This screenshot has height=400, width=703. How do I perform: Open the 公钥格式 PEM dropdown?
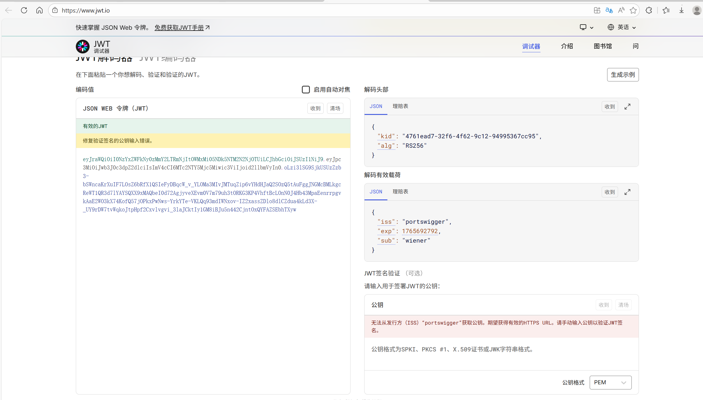click(x=610, y=382)
